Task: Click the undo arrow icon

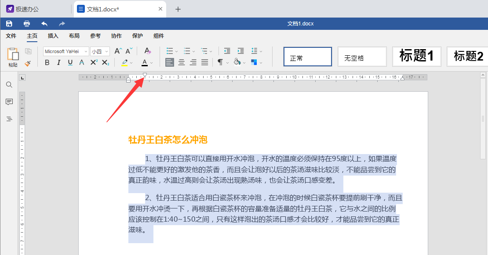Action: (x=44, y=24)
